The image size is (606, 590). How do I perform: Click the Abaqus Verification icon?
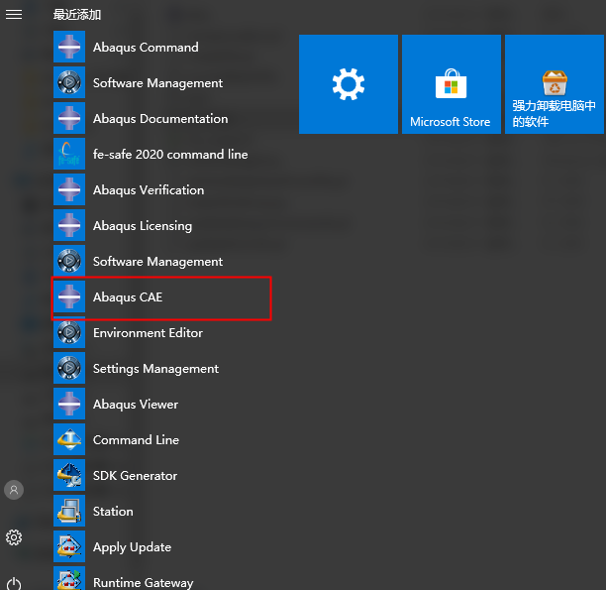point(69,190)
